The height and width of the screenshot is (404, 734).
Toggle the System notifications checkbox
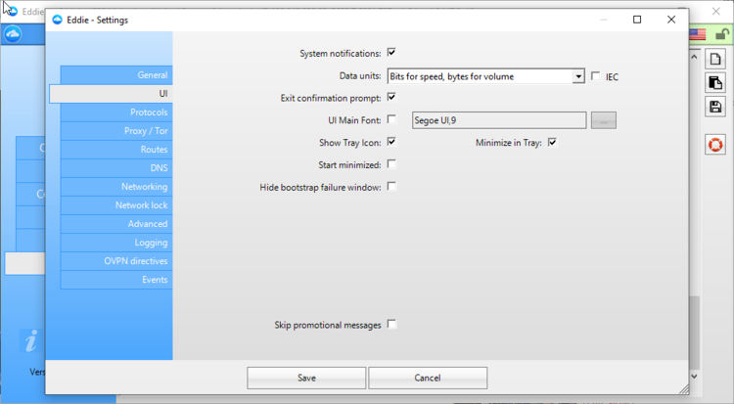pos(391,53)
